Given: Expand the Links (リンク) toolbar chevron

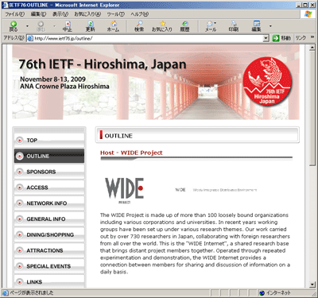Looking at the screenshot, I should tap(312, 37).
